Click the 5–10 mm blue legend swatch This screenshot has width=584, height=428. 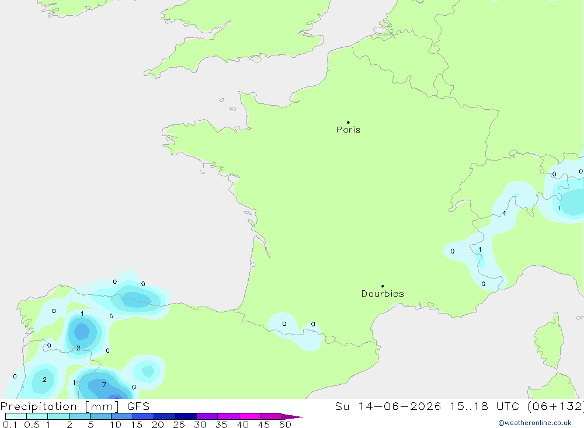[100, 416]
